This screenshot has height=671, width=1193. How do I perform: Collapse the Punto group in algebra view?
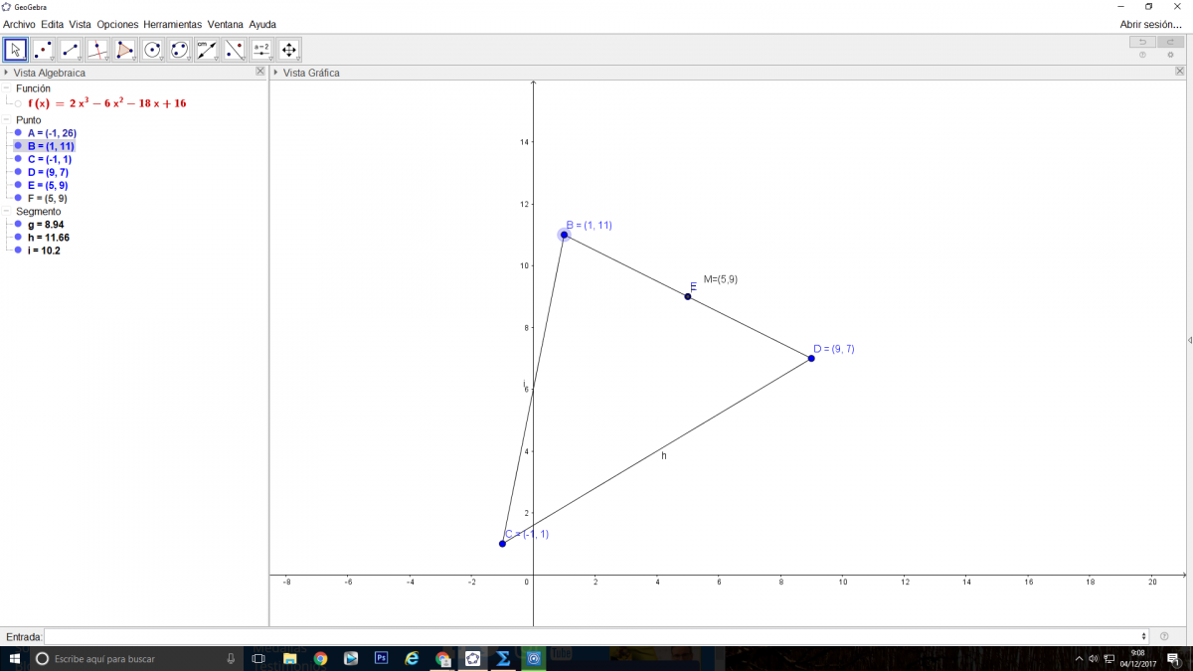(7, 119)
